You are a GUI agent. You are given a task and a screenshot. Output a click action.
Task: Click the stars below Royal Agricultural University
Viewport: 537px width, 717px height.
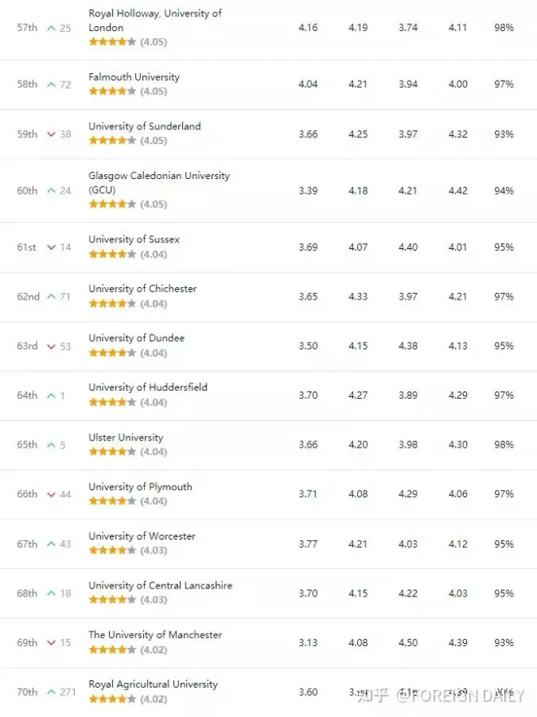(x=112, y=698)
